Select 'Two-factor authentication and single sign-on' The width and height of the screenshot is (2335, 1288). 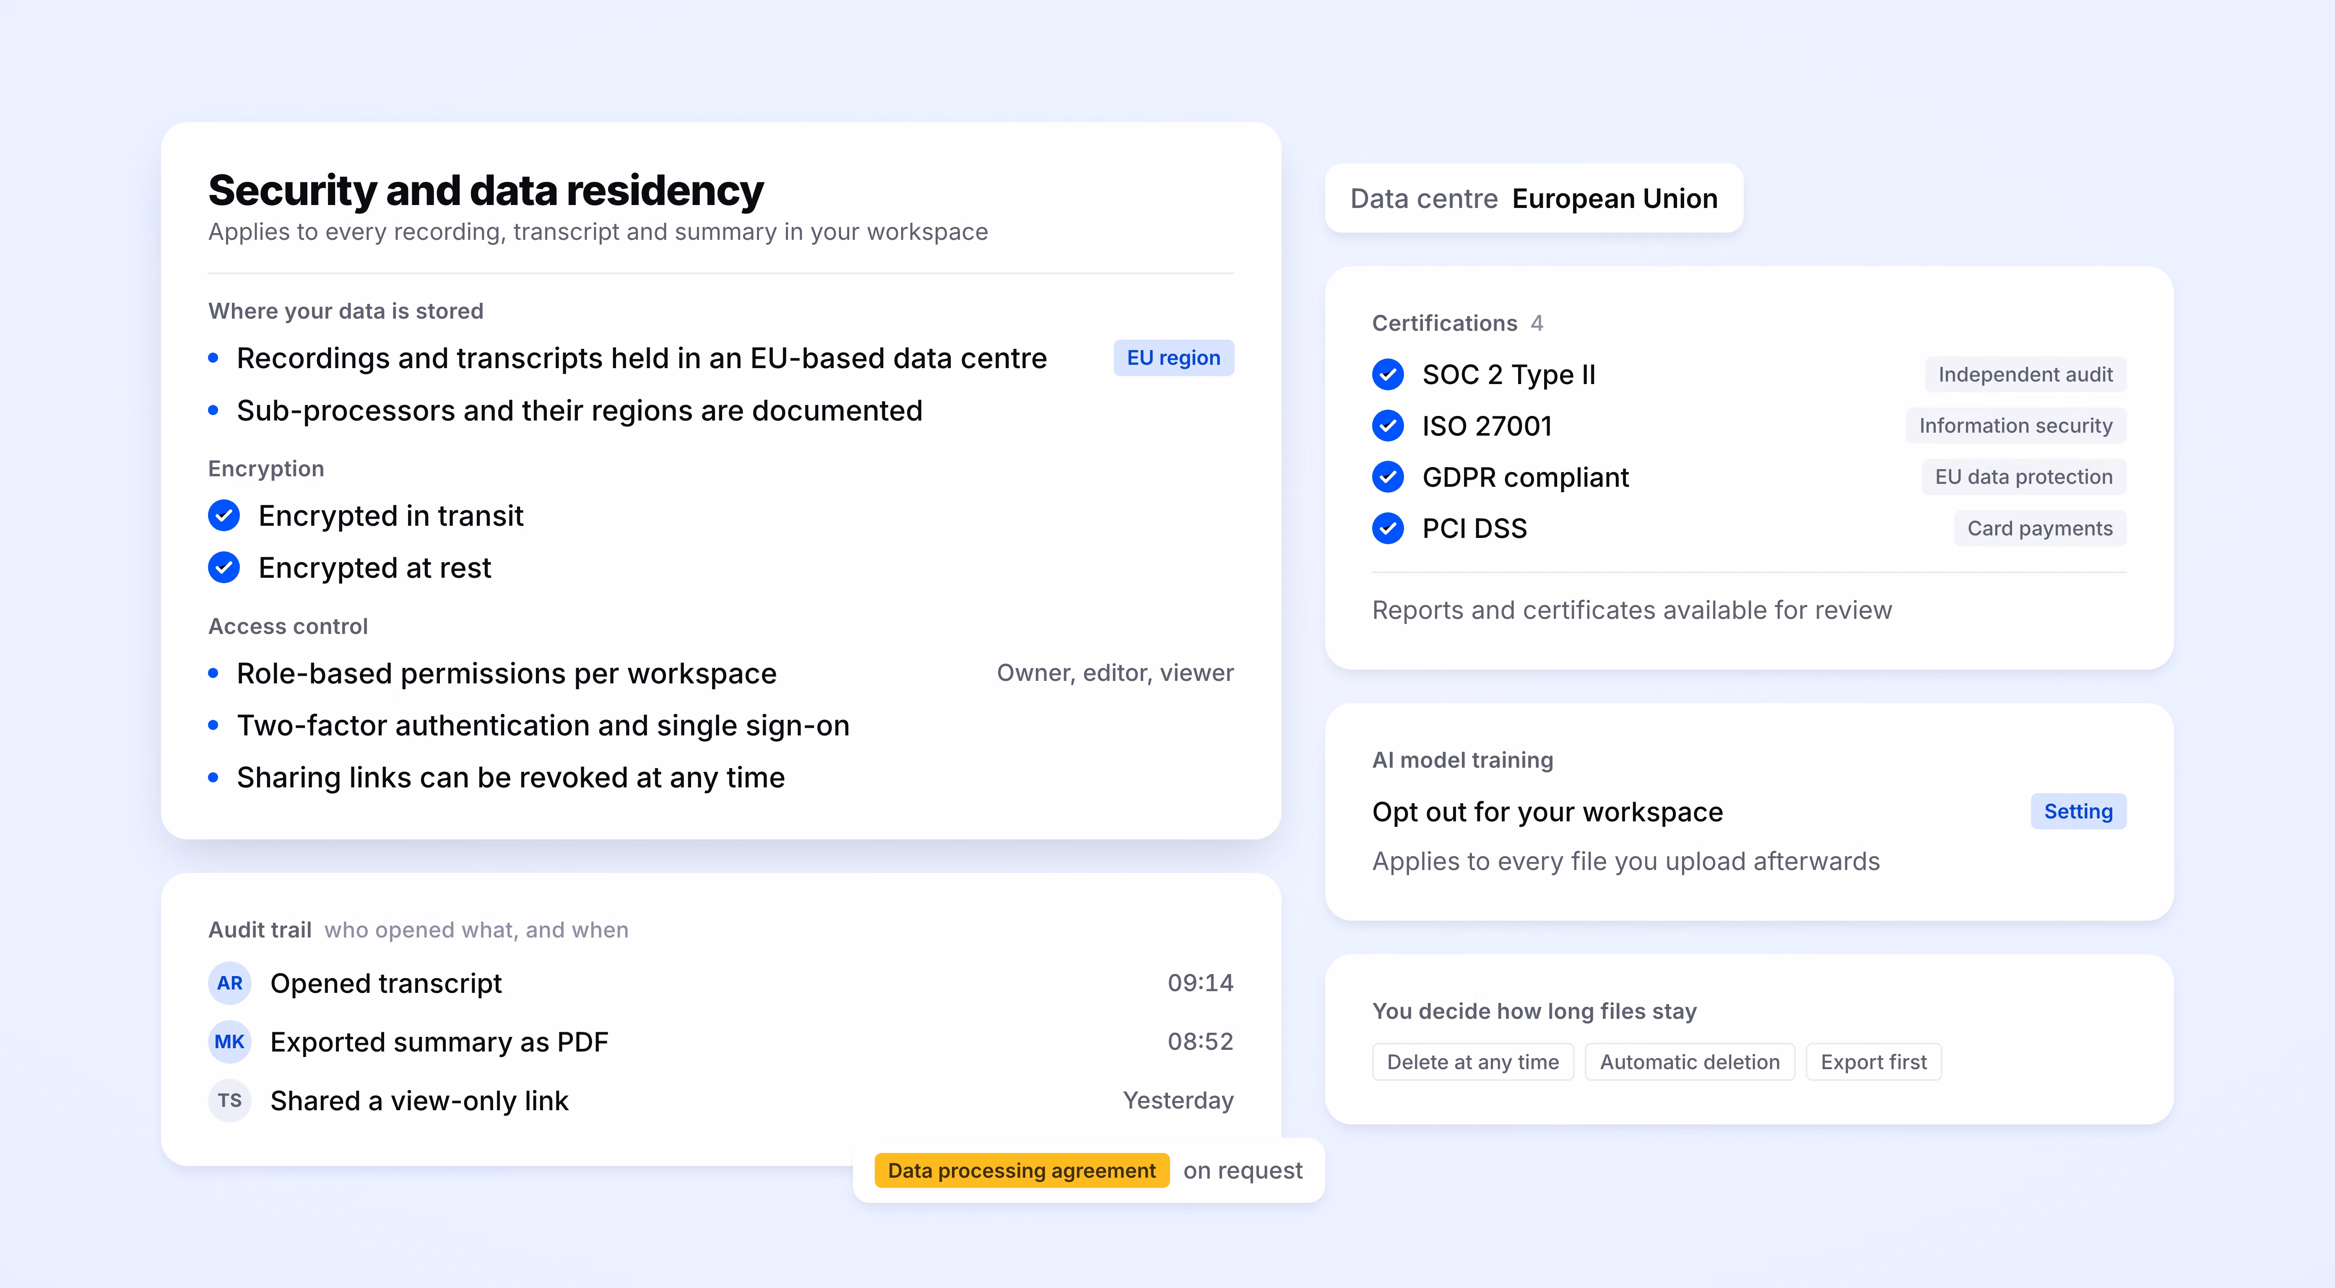click(x=543, y=726)
